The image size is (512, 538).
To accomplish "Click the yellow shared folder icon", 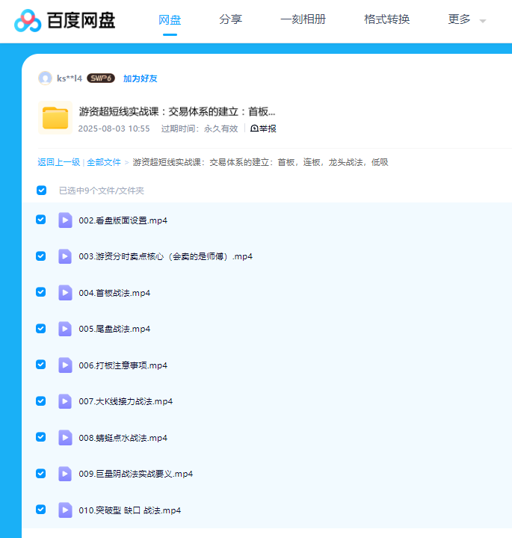I will pyautogui.click(x=55, y=117).
